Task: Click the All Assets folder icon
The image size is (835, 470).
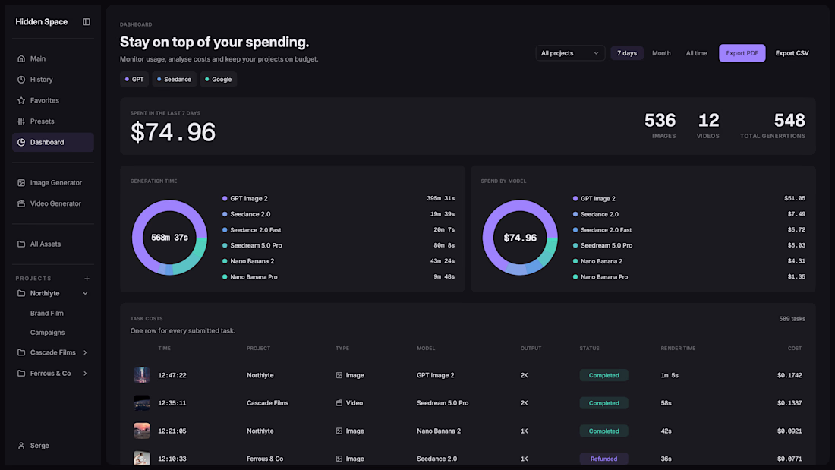Action: tap(21, 244)
